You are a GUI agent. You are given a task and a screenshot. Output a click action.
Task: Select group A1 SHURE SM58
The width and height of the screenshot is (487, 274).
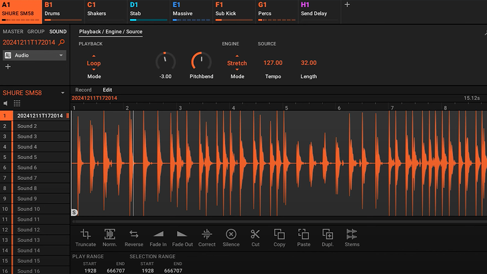21,12
